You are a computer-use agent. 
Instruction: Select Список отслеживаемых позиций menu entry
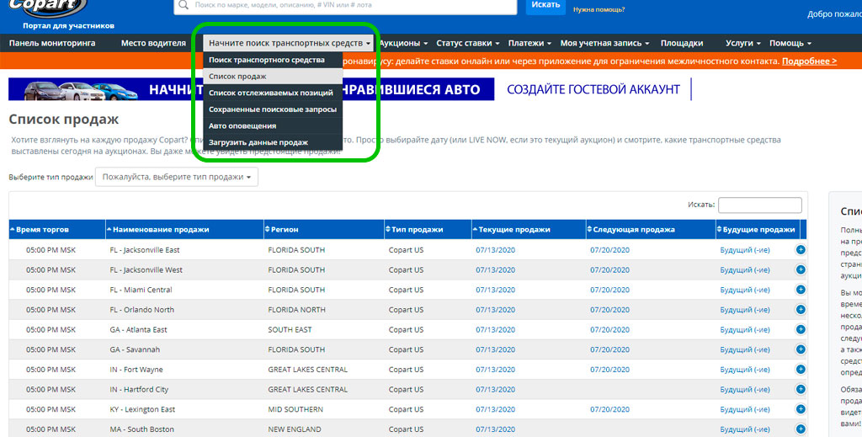coord(273,93)
